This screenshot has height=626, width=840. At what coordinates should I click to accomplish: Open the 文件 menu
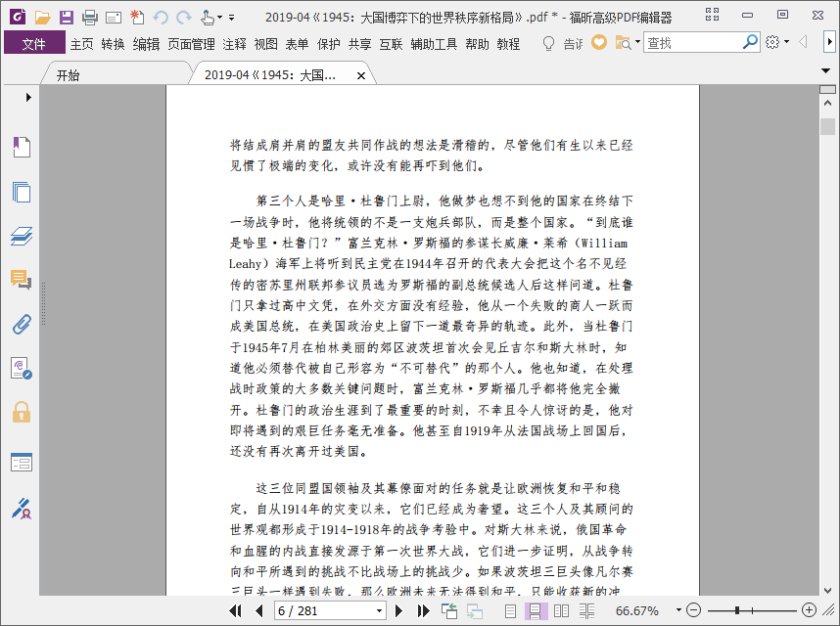34,43
